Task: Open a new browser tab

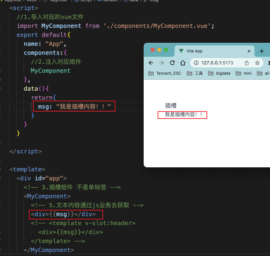Action: click(x=262, y=51)
